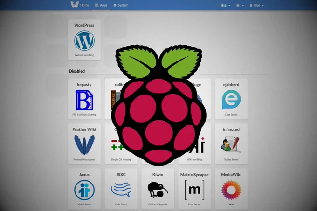317x211 pixels.
Task: Click the FreedomBox butterfly logo
Action: click(x=75, y=5)
